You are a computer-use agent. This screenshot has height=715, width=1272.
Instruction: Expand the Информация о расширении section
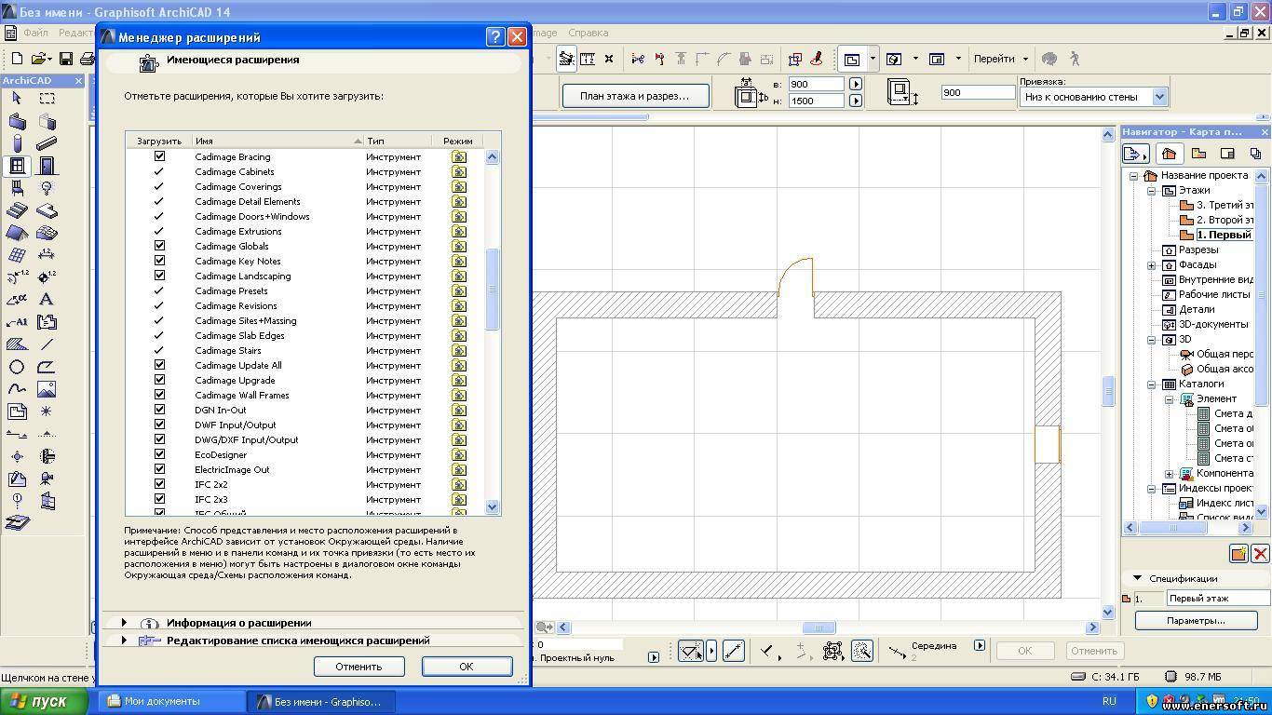[x=125, y=623]
